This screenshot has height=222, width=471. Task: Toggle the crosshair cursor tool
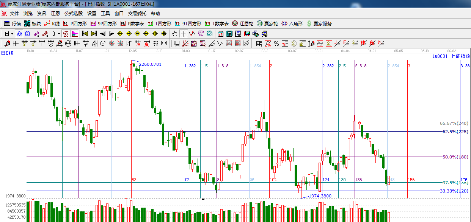[184, 34]
